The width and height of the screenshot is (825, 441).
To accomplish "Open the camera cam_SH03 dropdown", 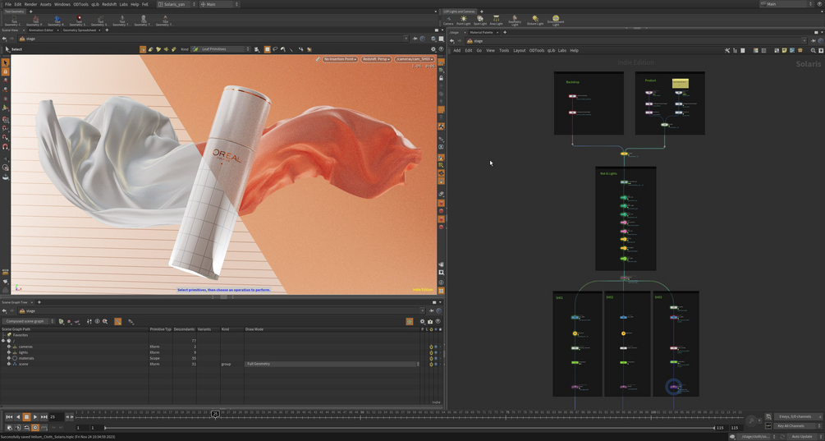I will [414, 59].
